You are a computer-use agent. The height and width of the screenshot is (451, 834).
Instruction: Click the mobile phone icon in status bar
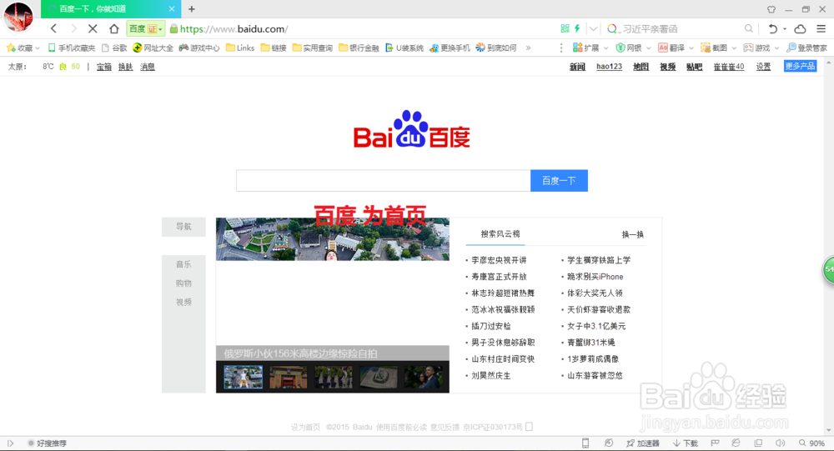(x=585, y=443)
